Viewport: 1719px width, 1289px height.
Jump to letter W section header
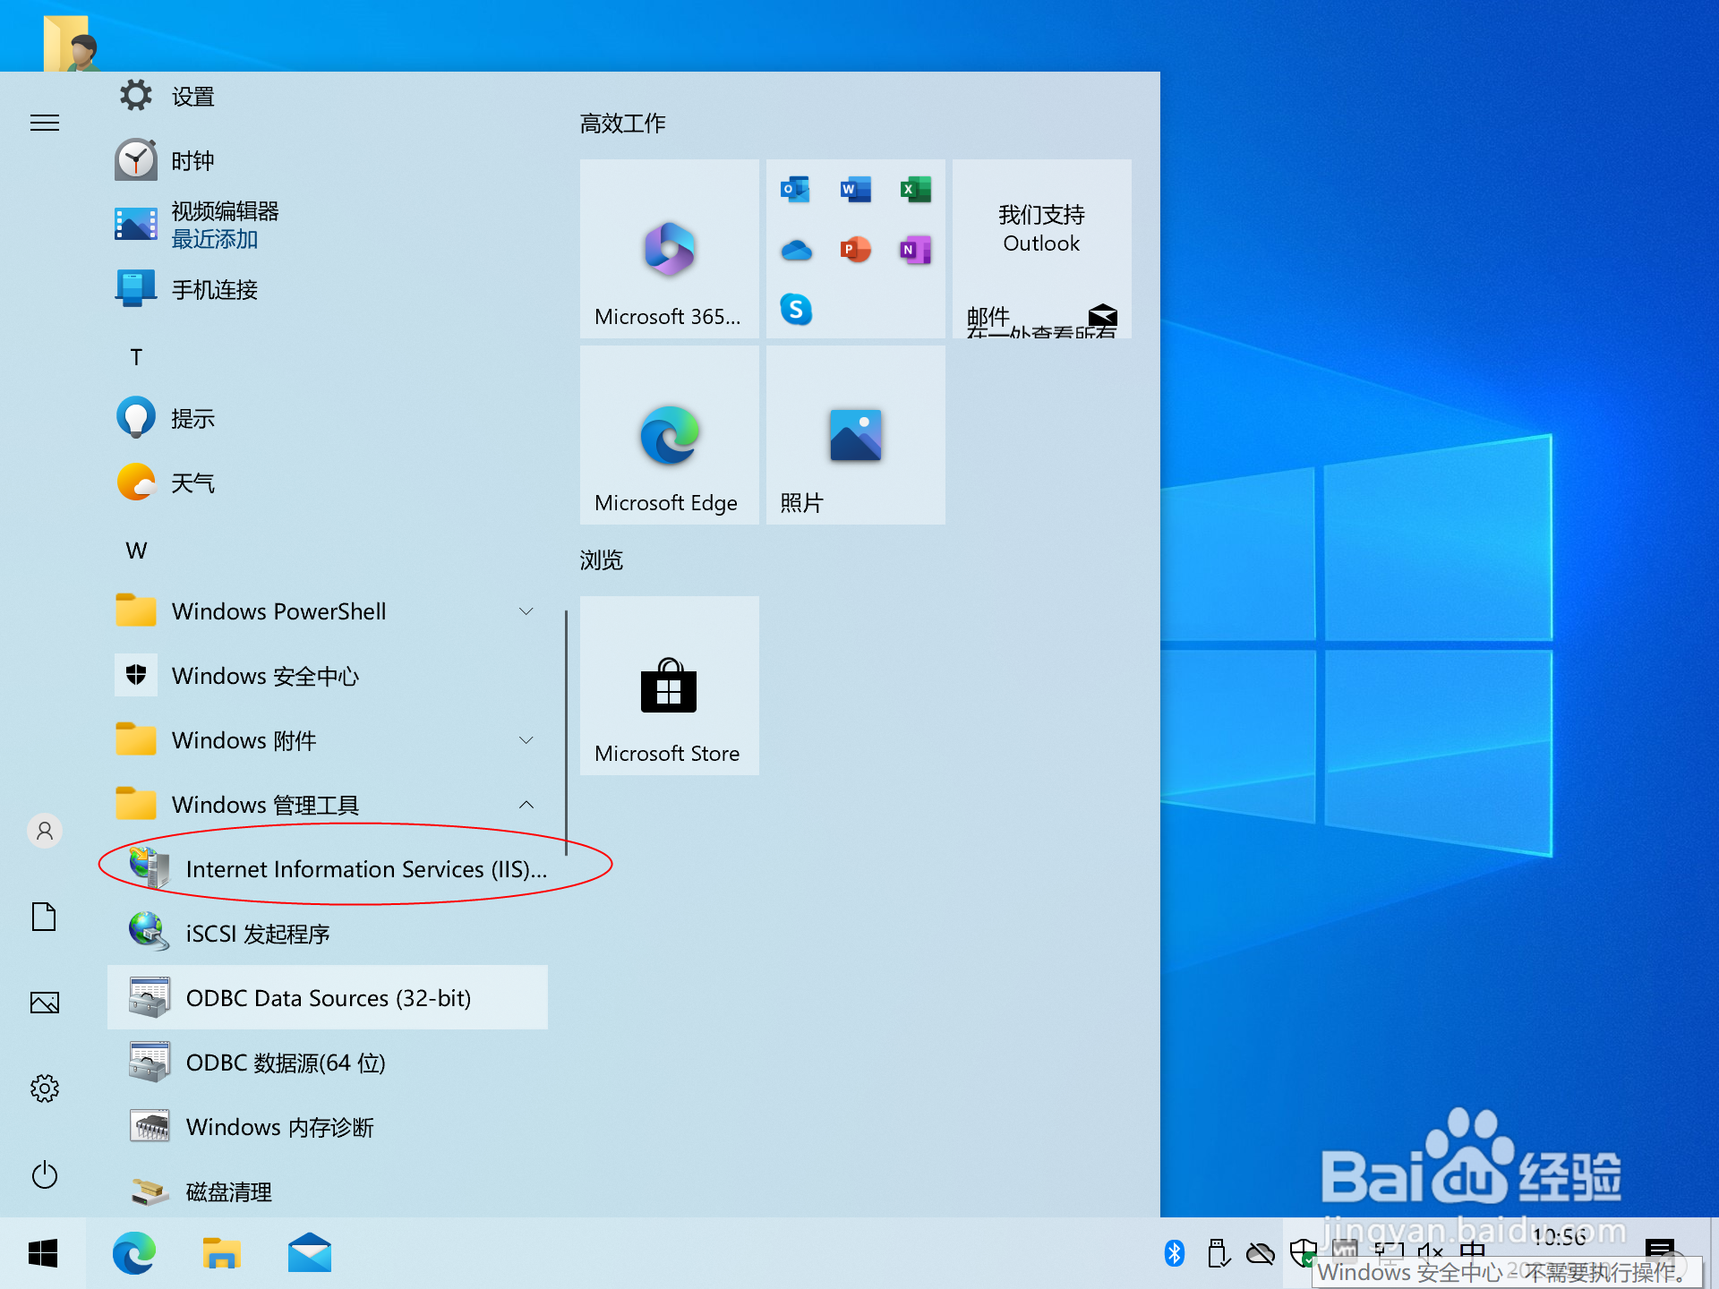[136, 551]
